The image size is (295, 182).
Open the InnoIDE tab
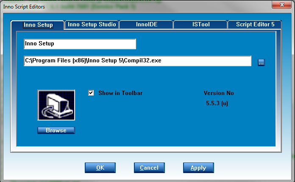click(146, 25)
